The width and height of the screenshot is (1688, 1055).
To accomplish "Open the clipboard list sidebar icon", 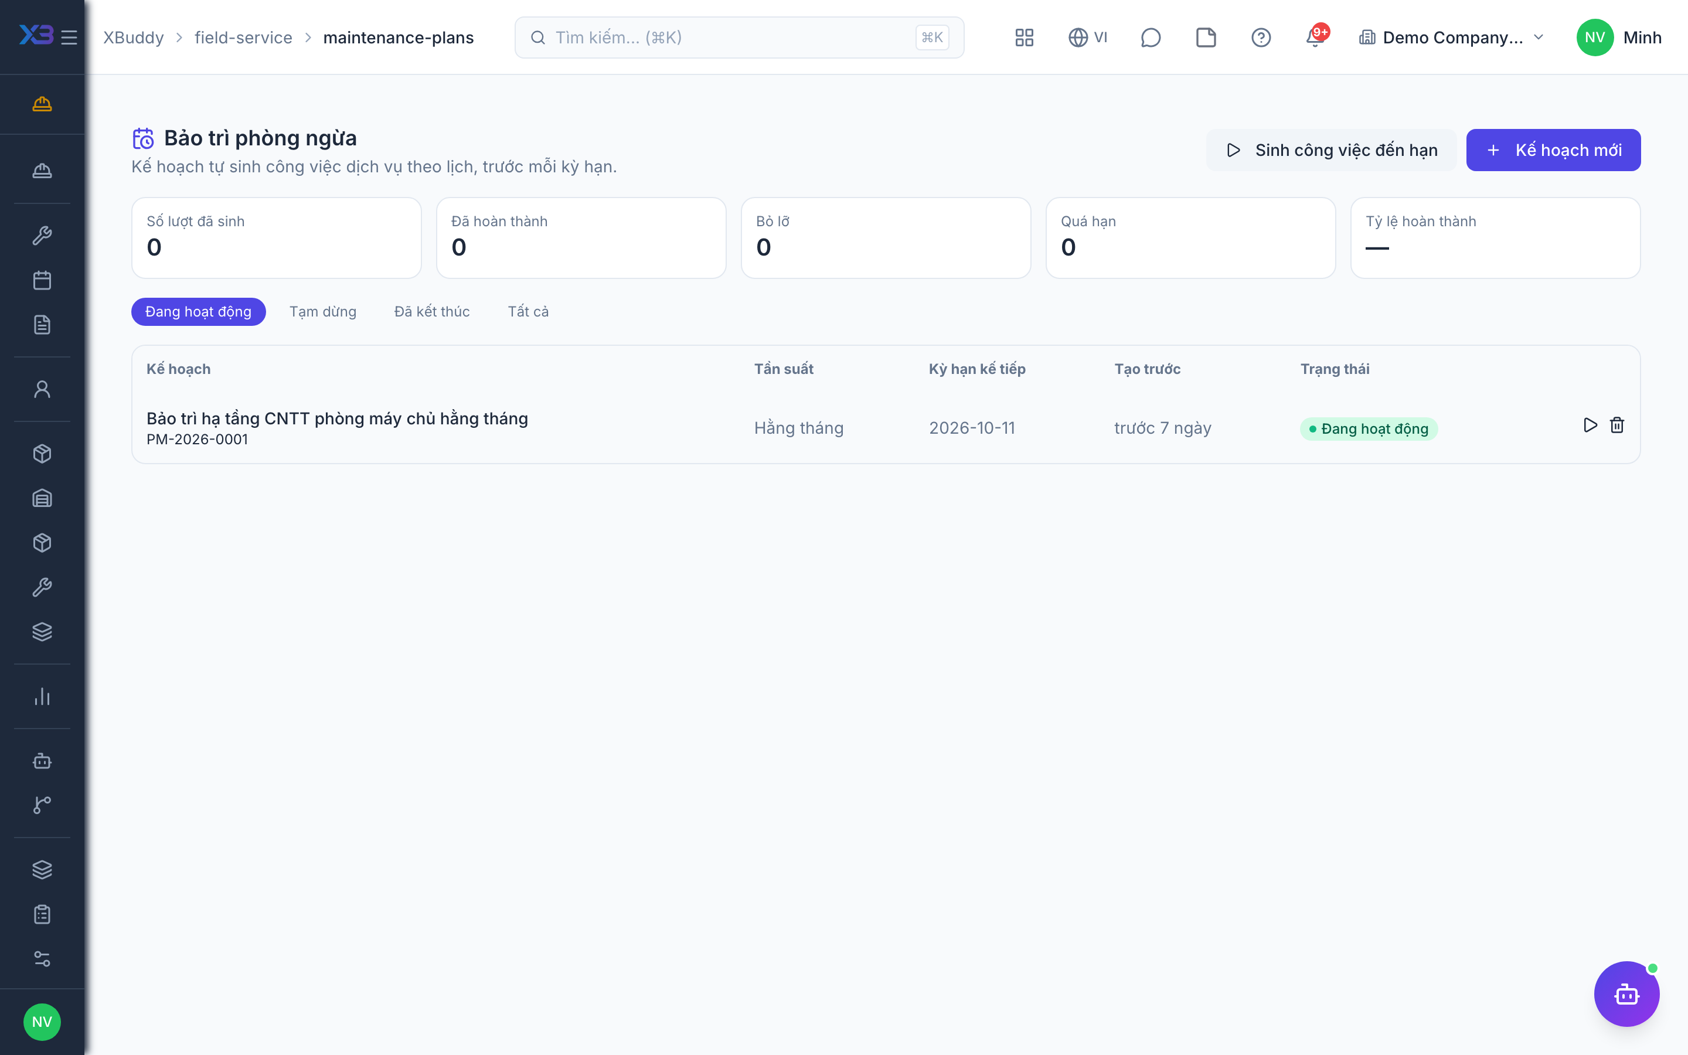I will click(42, 914).
